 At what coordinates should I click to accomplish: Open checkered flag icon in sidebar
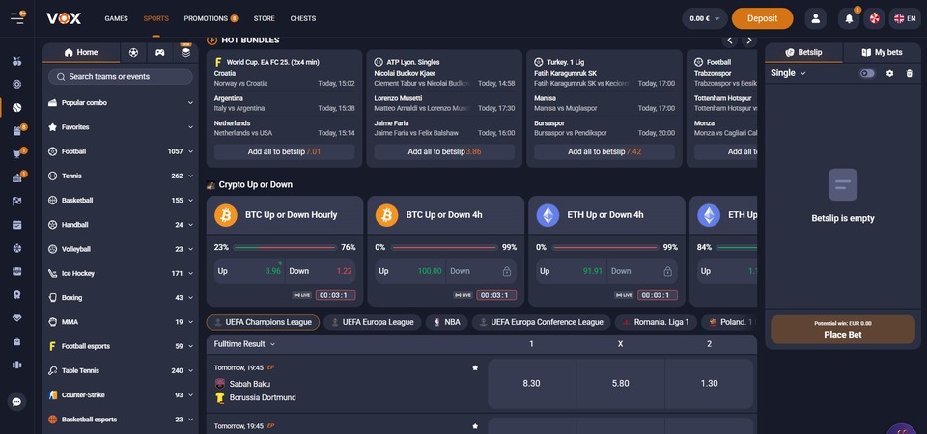point(16,202)
